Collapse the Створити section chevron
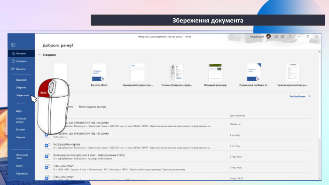This screenshot has height=185, width=329. (39, 55)
